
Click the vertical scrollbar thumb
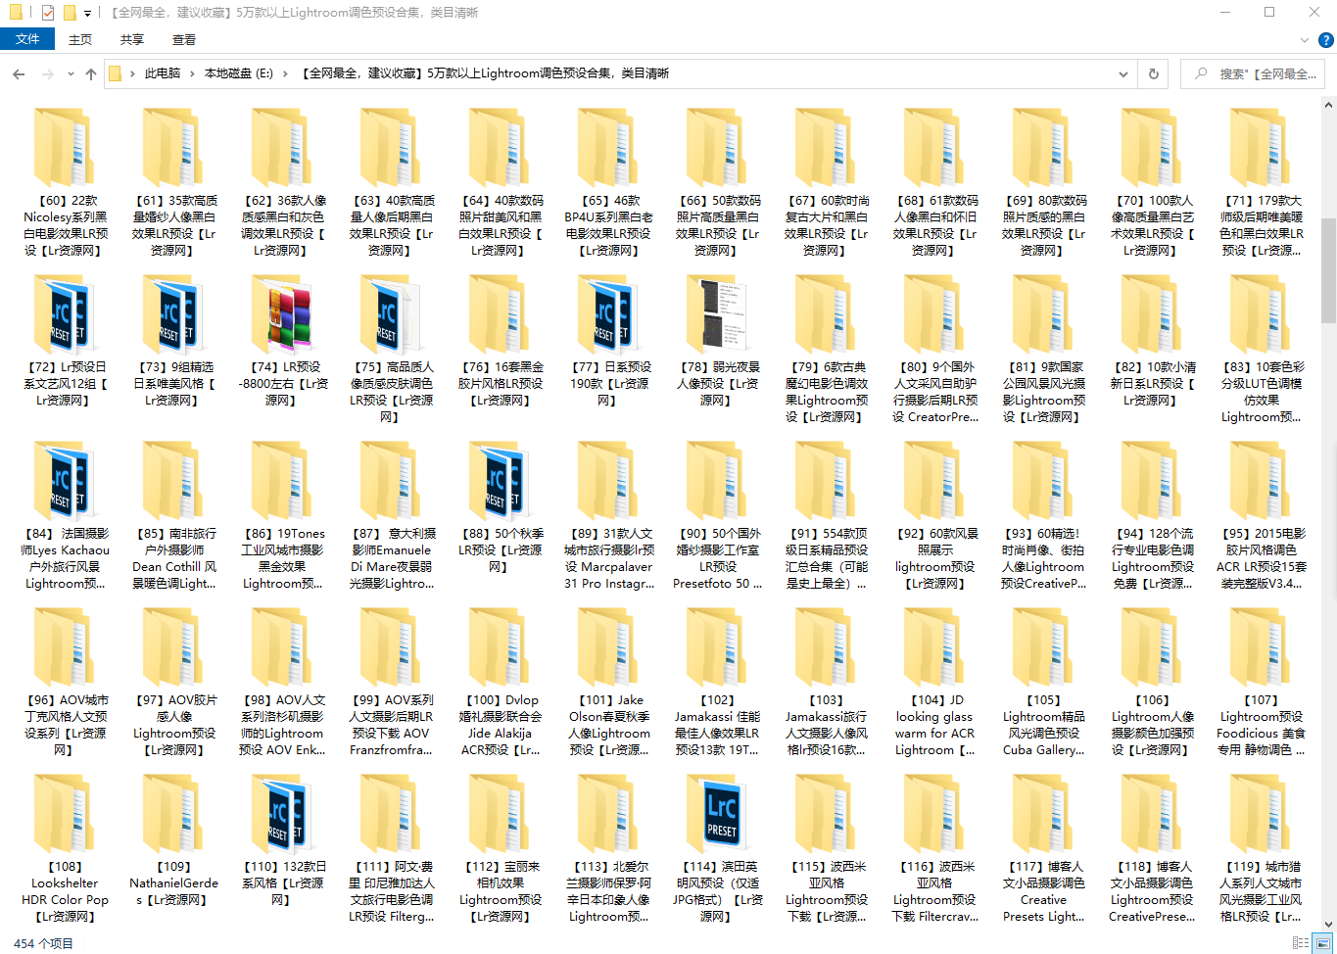pos(1328,269)
